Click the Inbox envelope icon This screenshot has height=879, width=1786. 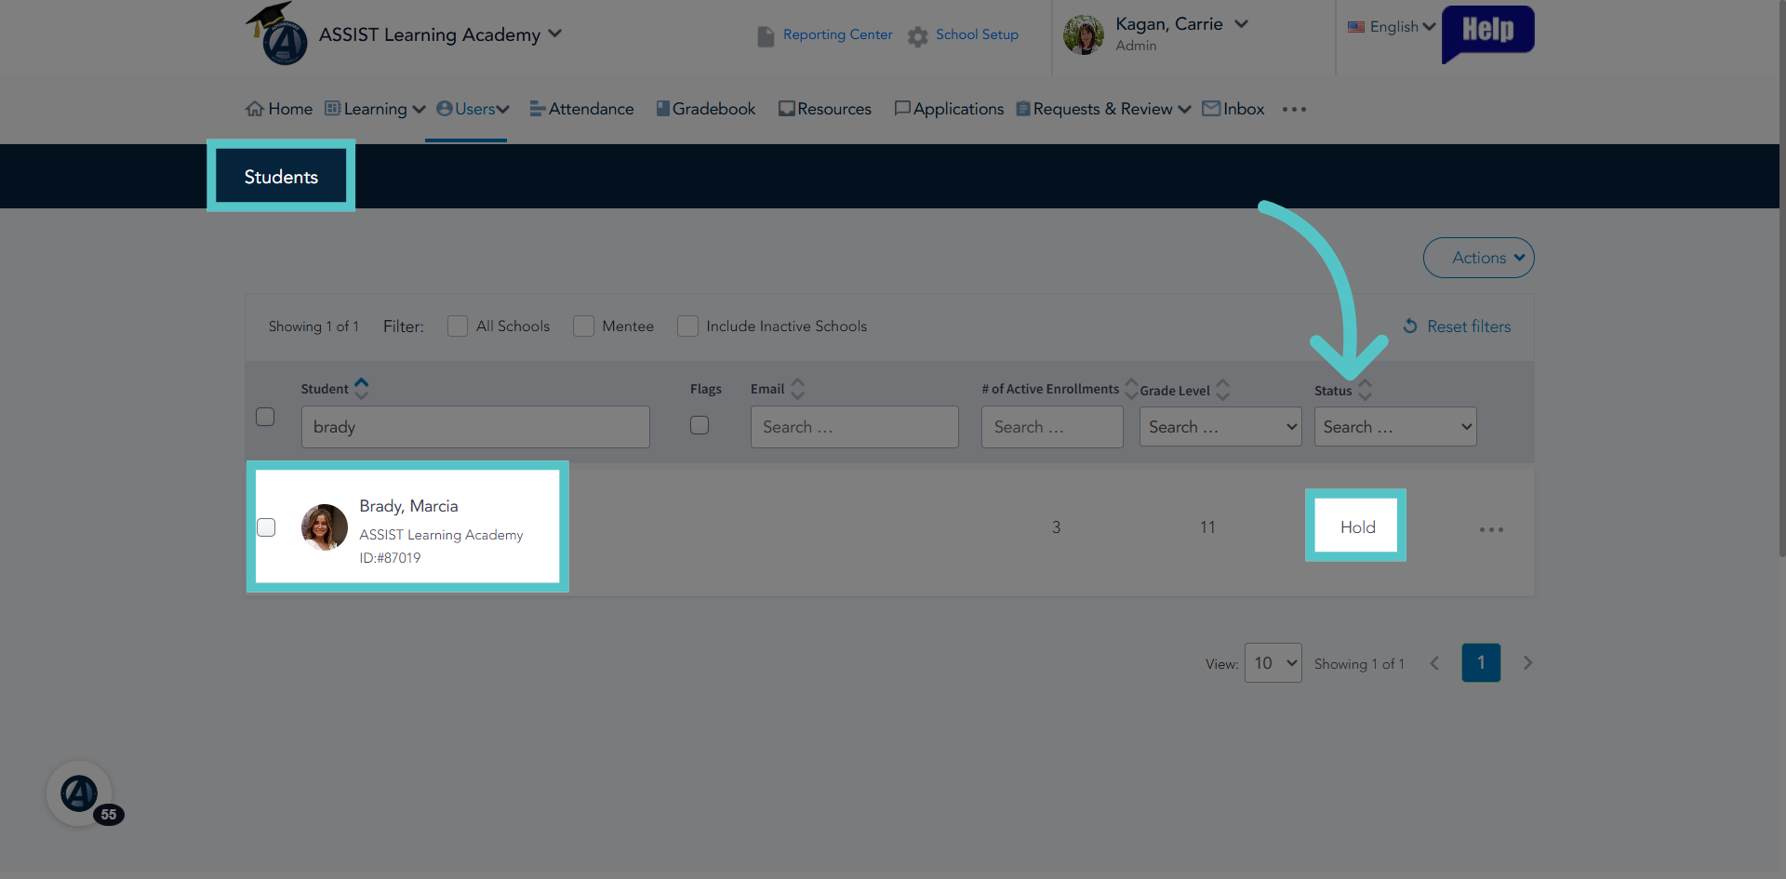pyautogui.click(x=1210, y=109)
